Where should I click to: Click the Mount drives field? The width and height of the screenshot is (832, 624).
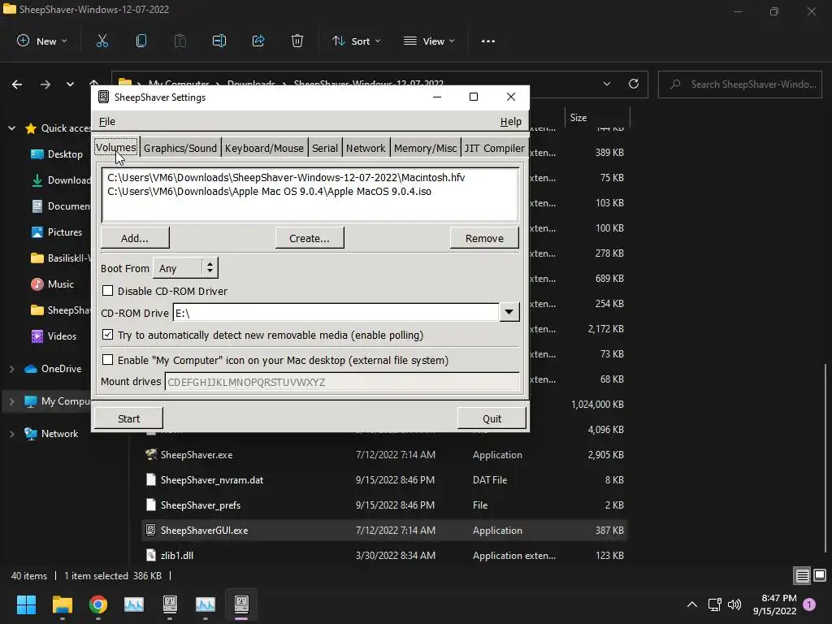[342, 382]
